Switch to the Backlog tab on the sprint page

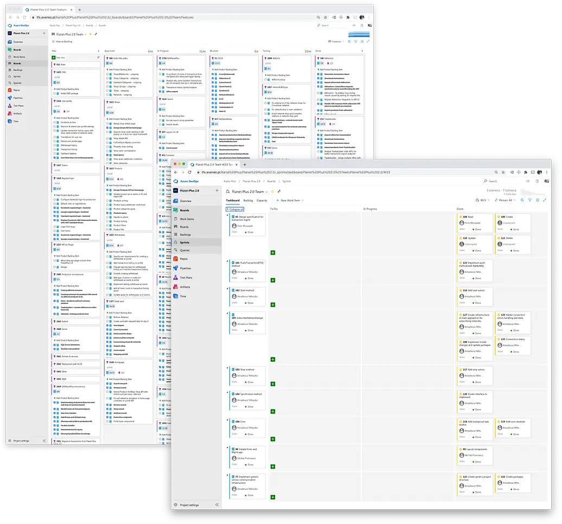248,200
